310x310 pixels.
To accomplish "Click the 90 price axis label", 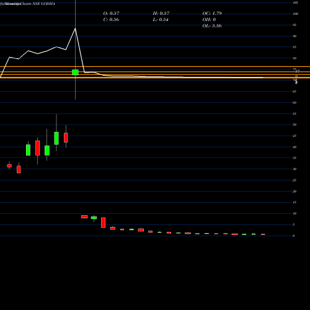I will click(294, 36).
